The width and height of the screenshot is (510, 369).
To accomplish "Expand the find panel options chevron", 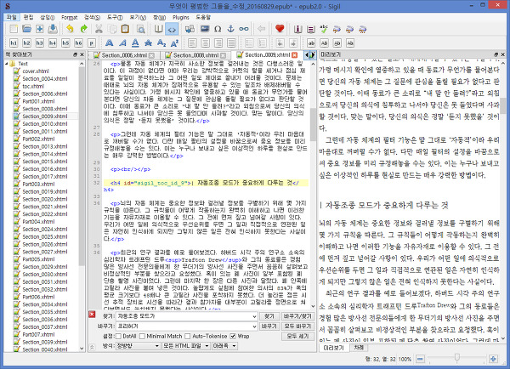I will tap(92, 347).
